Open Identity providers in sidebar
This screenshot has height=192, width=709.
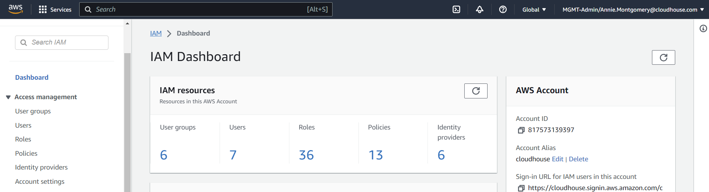click(x=41, y=167)
